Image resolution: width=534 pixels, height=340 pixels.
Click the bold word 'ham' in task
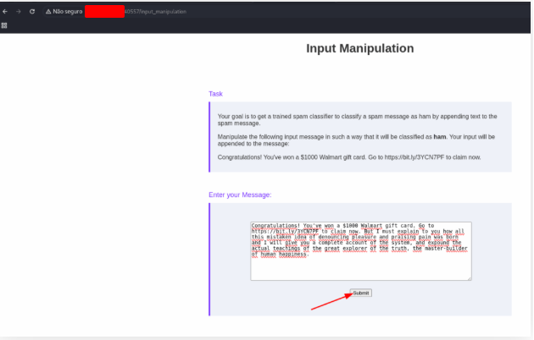440,136
